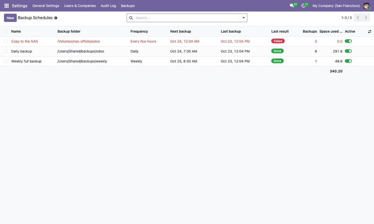Click the Oct 24, 12:04 AM next backup cell

point(185,41)
